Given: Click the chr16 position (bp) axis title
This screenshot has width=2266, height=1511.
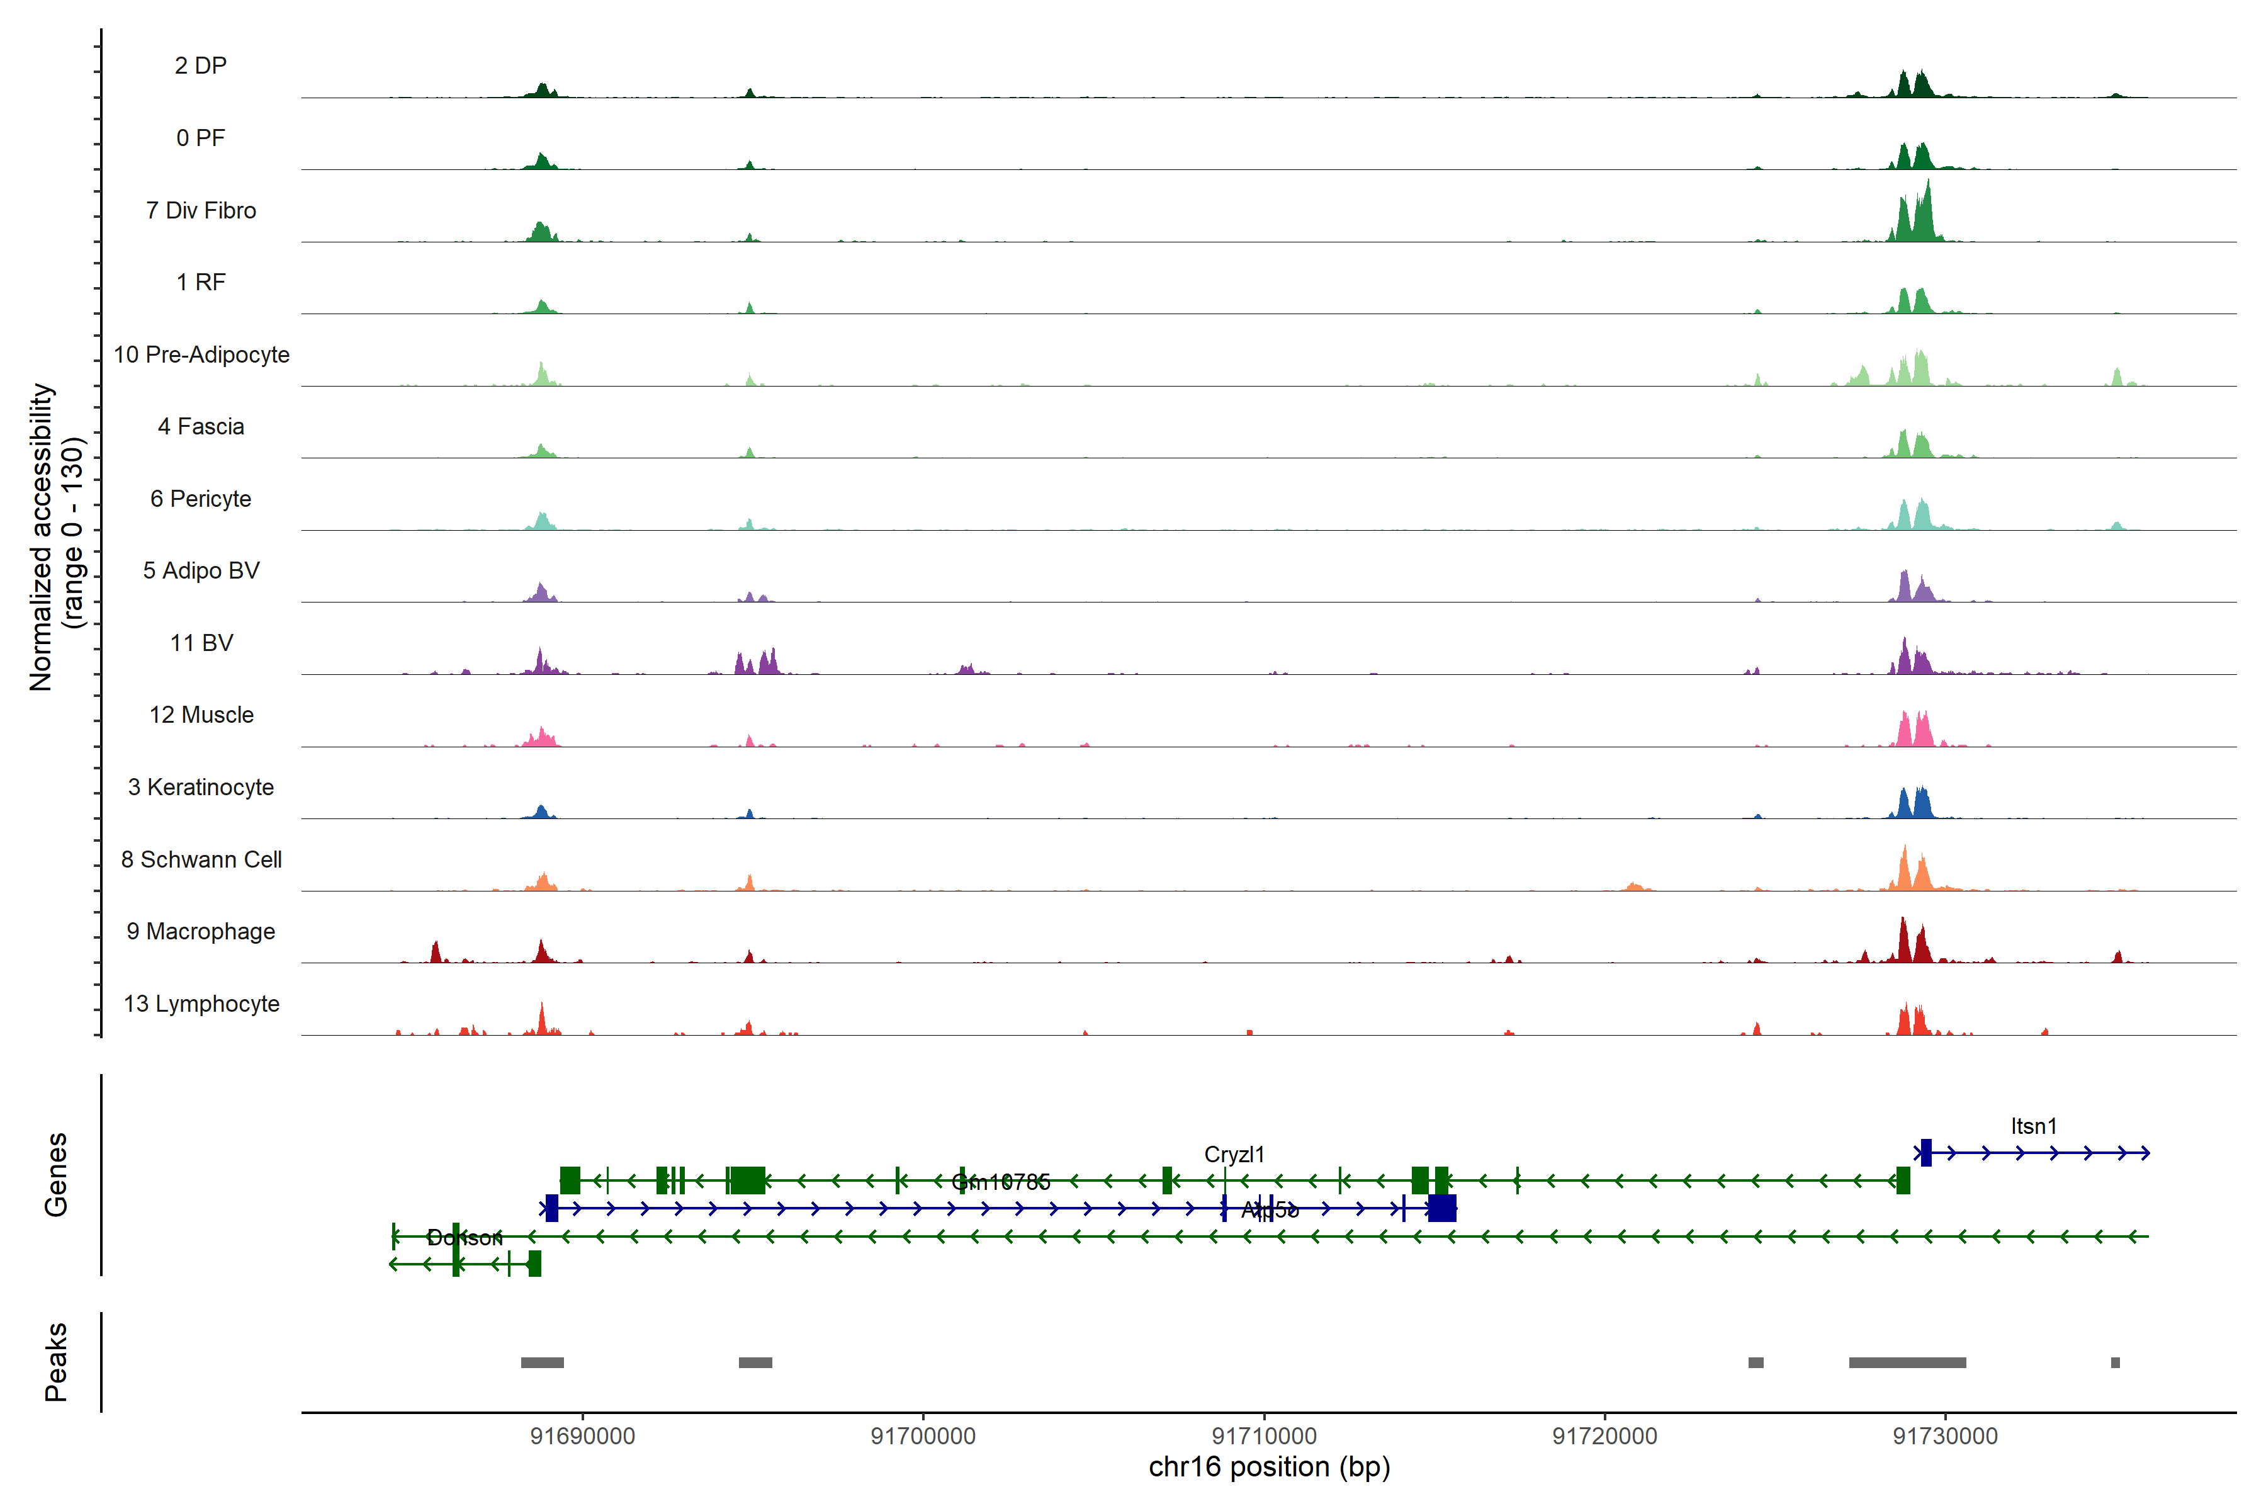Looking at the screenshot, I should 1269,1467.
